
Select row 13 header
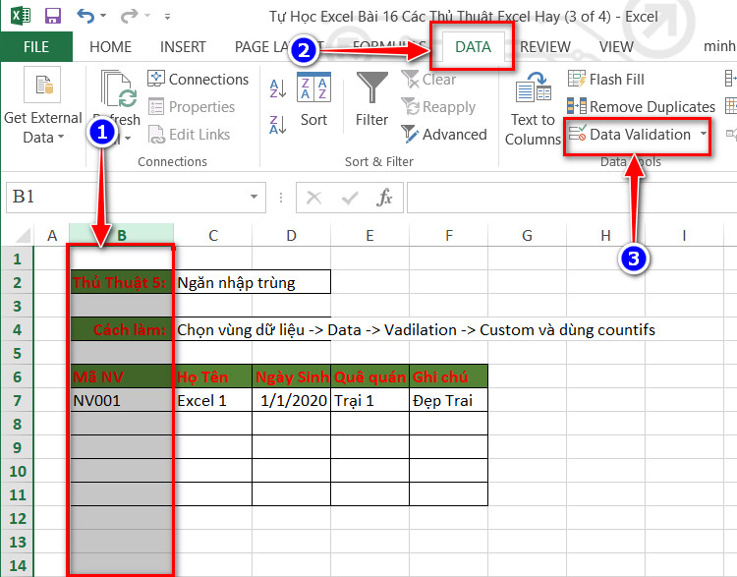pyautogui.click(x=18, y=542)
